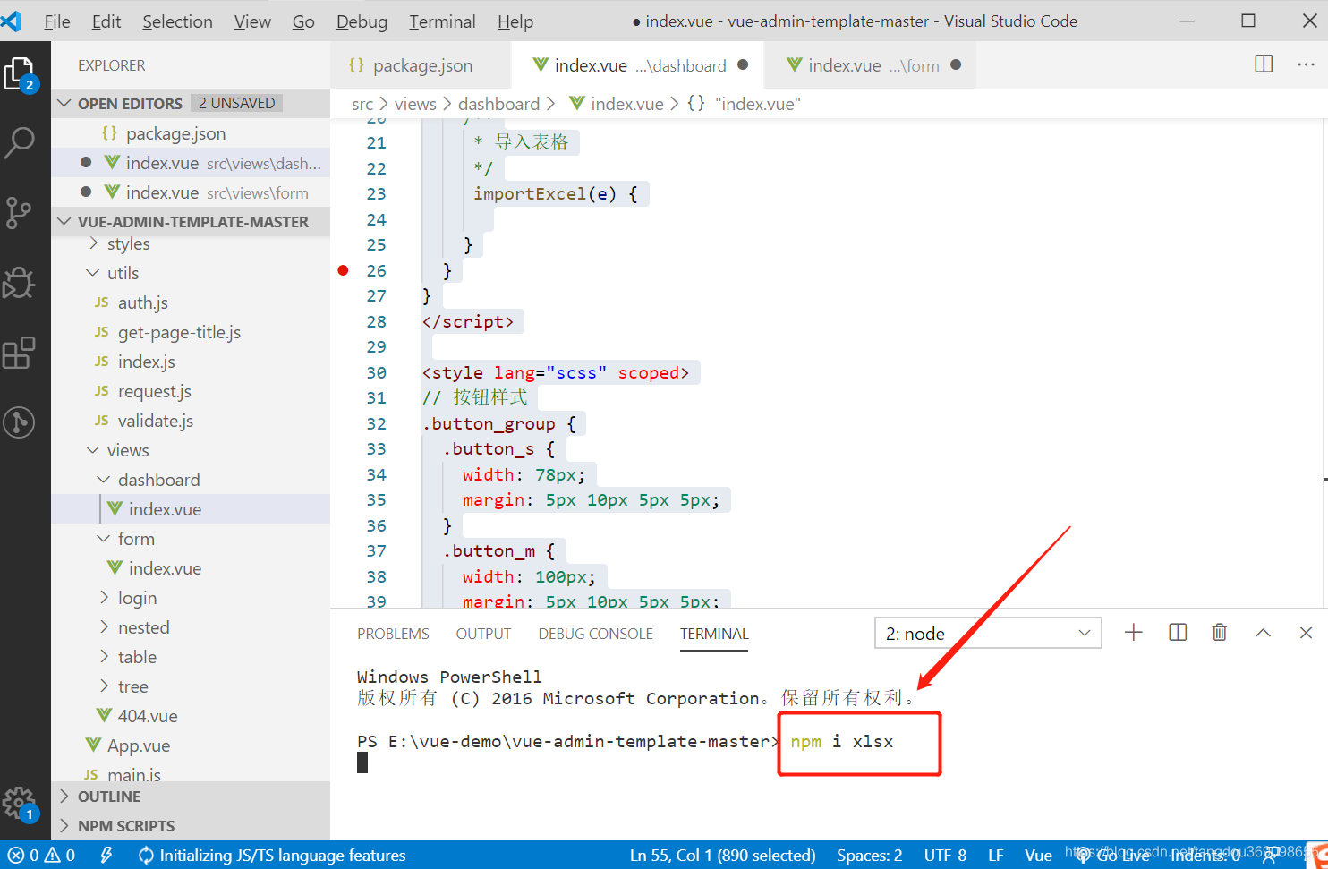
Task: Click 'dashboard' in the breadcrumb path
Action: click(x=498, y=104)
